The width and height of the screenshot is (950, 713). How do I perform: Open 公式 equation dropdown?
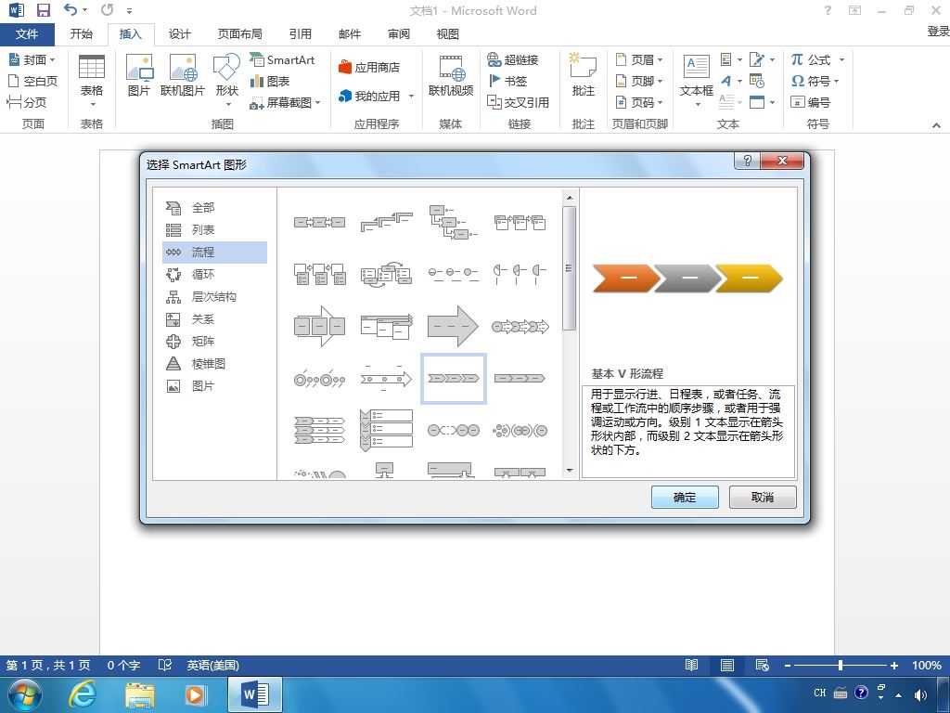817,59
